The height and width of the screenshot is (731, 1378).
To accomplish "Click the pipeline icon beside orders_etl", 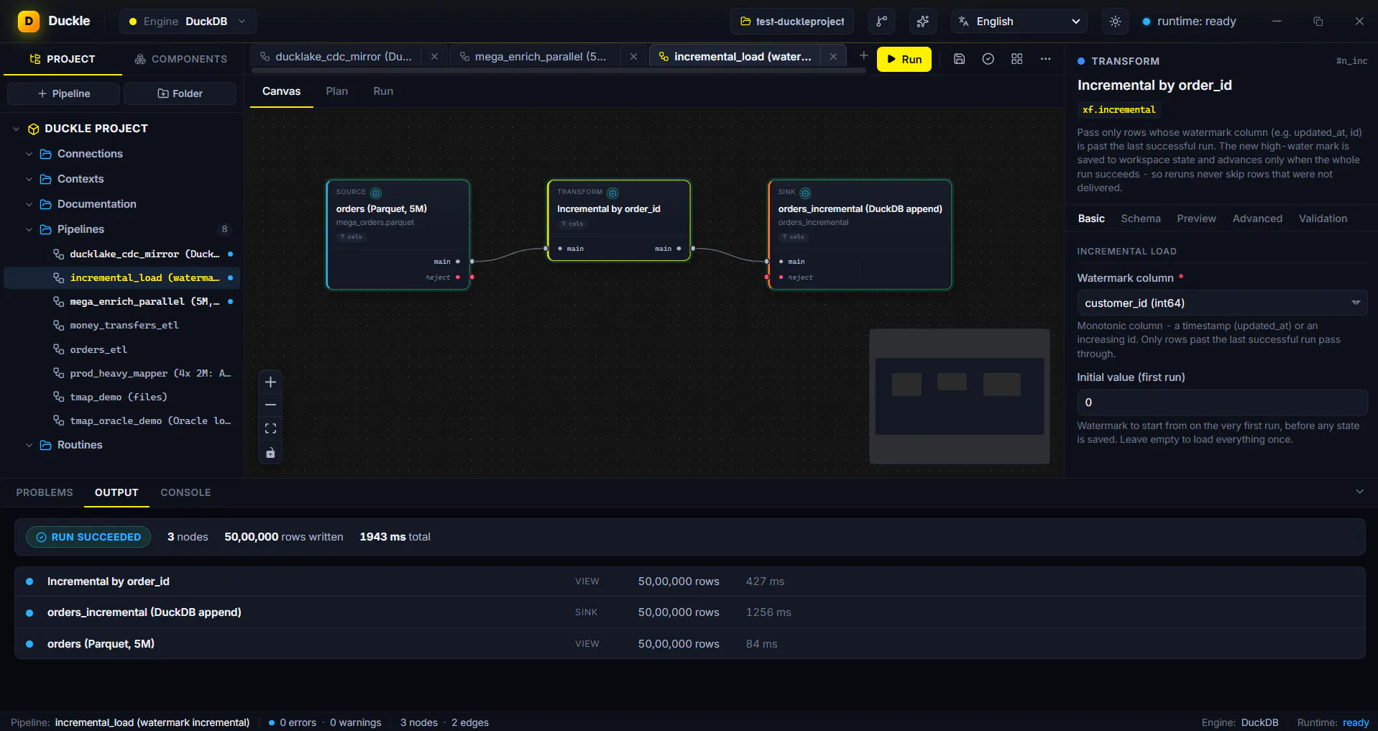I will (59, 349).
